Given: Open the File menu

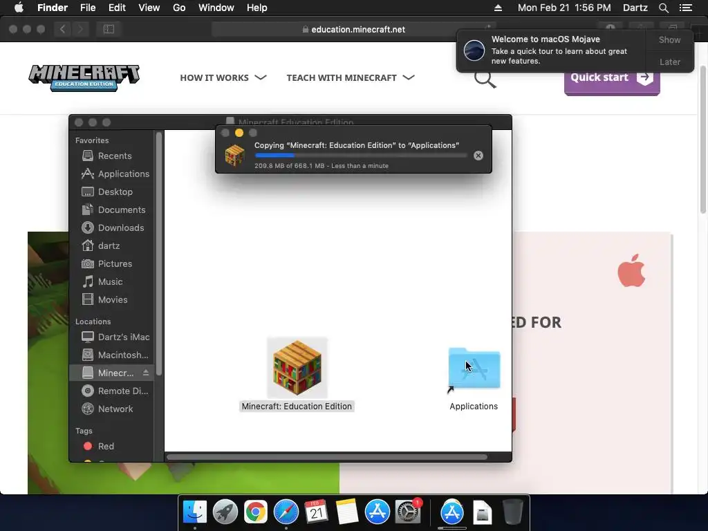Looking at the screenshot, I should [88, 8].
